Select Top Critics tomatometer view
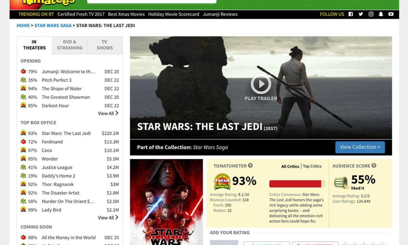This screenshot has height=245, width=408. click(312, 166)
